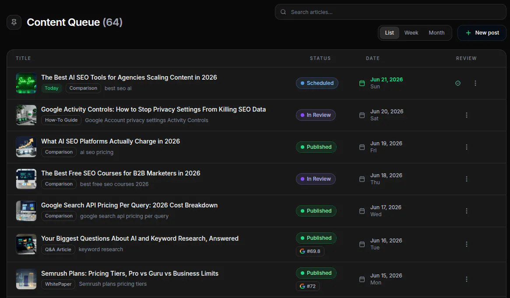Click calendar icon next to Jun 17, 2026
The height and width of the screenshot is (298, 510).
pos(362,211)
